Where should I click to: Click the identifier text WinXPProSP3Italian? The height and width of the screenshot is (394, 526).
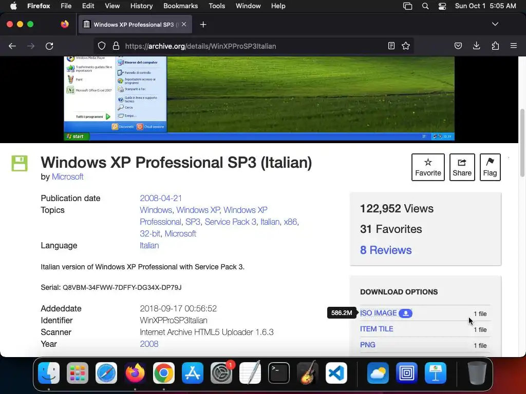tap(174, 320)
